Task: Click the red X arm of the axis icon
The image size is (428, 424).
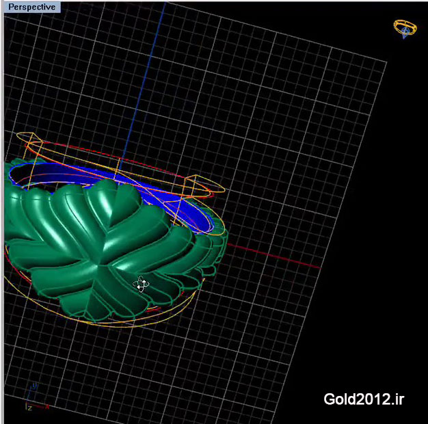Action: point(41,407)
